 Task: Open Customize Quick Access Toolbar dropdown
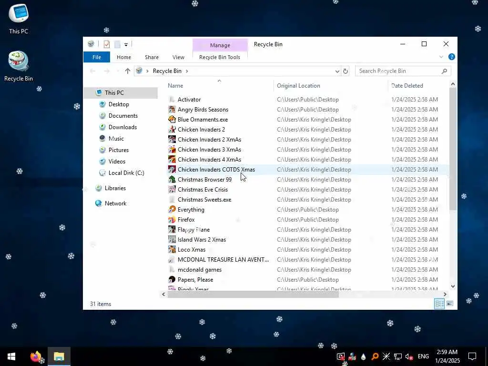[126, 44]
